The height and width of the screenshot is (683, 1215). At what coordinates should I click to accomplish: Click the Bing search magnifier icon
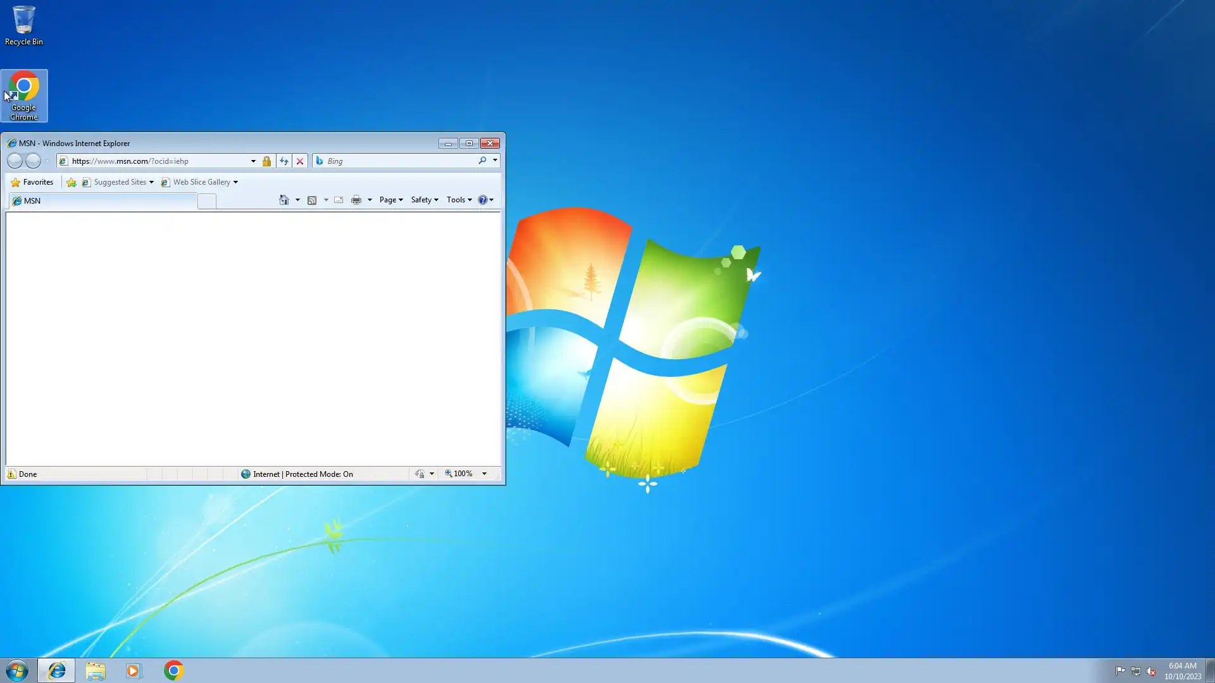482,161
